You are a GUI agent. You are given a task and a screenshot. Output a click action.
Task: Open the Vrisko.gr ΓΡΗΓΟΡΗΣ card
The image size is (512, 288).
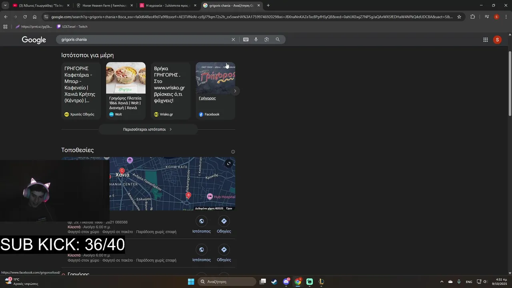coord(170,91)
